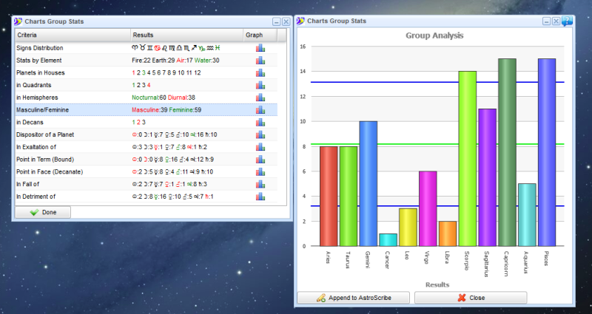Minimize the Group Analysis chart window
The image size is (592, 314).
(x=545, y=21)
